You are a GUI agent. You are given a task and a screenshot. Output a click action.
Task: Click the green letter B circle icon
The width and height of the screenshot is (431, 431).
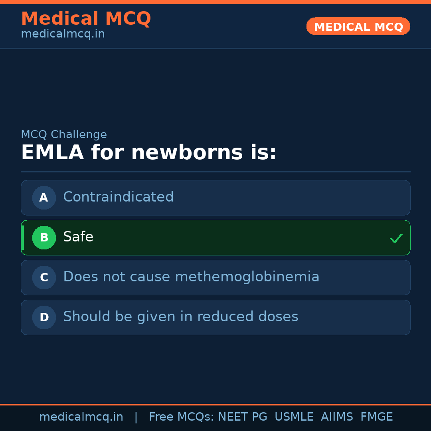44,237
